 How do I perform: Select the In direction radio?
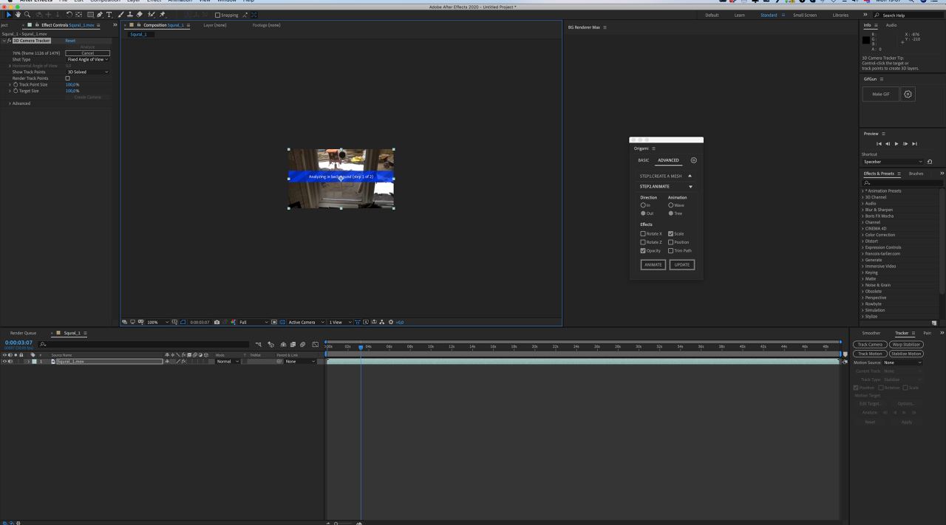(643, 205)
